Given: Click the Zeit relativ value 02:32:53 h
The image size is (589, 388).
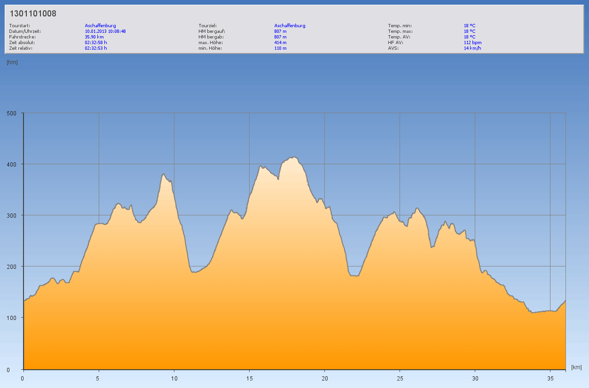Looking at the screenshot, I should point(96,48).
